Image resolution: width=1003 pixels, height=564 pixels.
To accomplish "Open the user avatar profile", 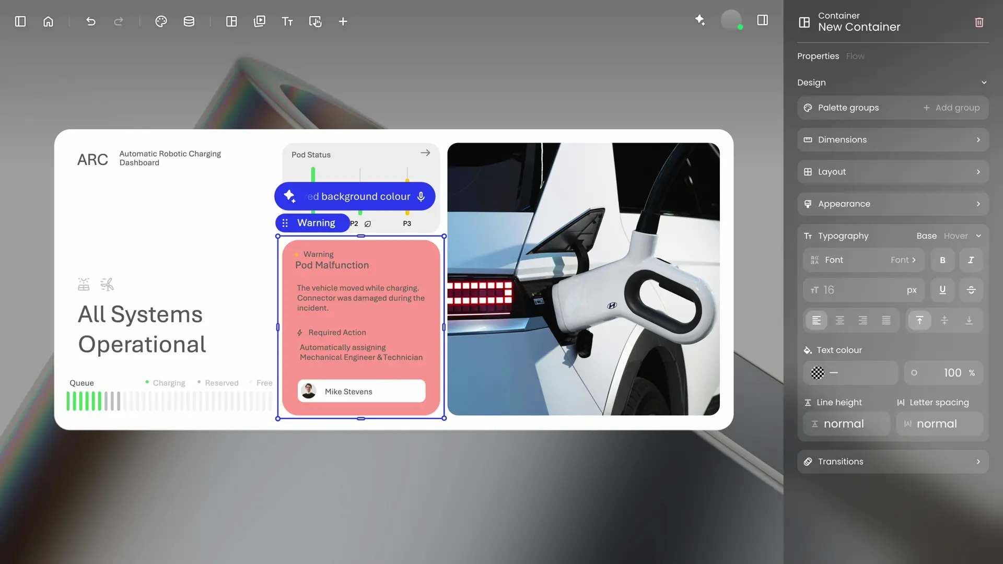I will point(731,20).
